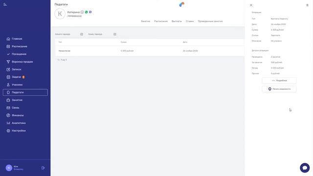Viewport: 313px width, 176px height.
Task: Click the Педагоги page heading
Action: tap(61, 4)
